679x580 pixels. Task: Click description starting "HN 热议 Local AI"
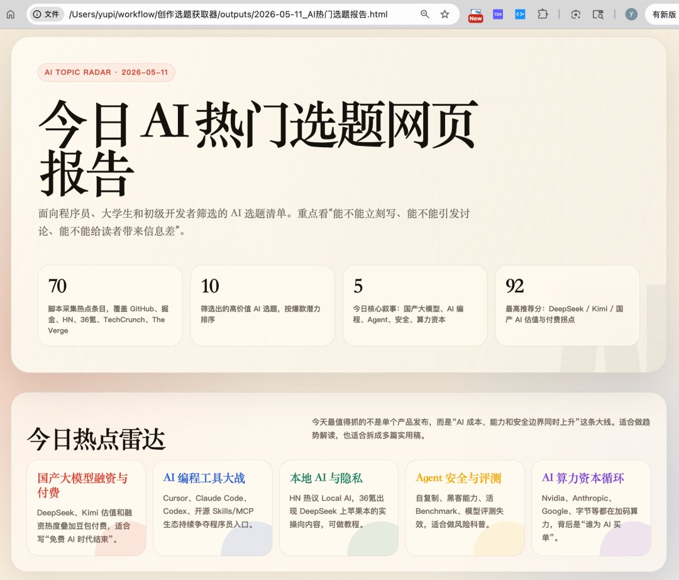click(x=338, y=511)
